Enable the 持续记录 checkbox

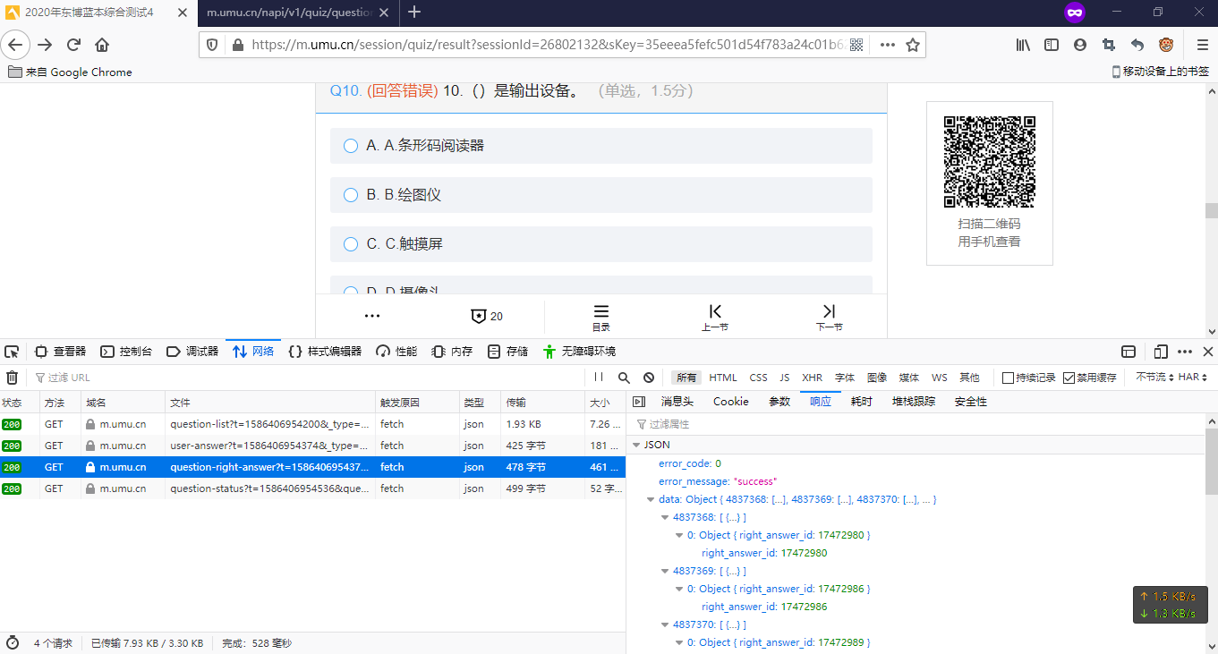tap(1008, 378)
